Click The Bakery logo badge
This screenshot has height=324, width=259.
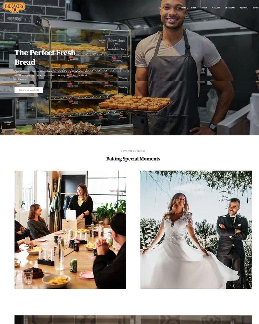[14, 7]
